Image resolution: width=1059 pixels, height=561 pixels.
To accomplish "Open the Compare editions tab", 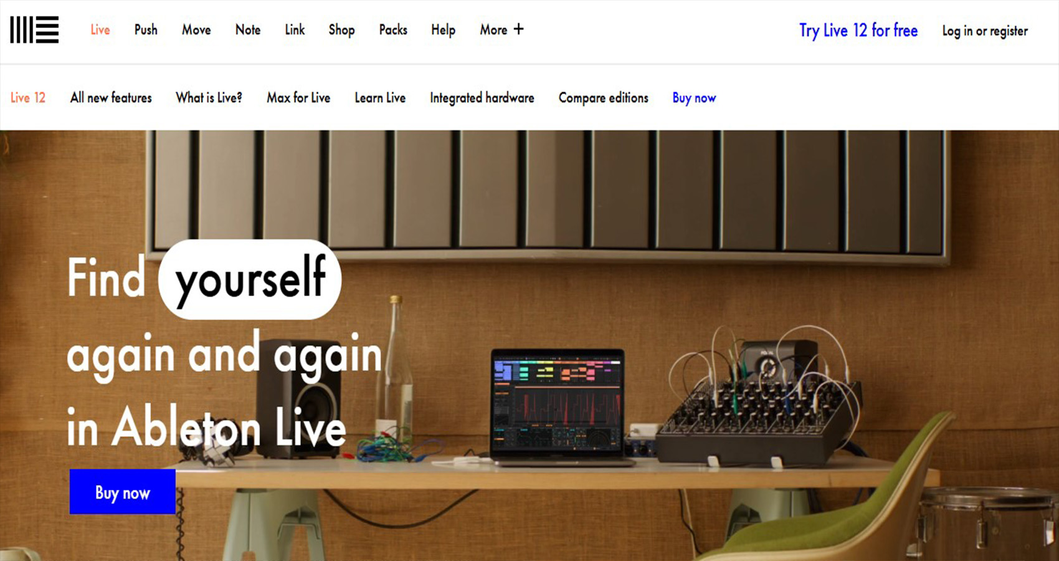I will [603, 98].
